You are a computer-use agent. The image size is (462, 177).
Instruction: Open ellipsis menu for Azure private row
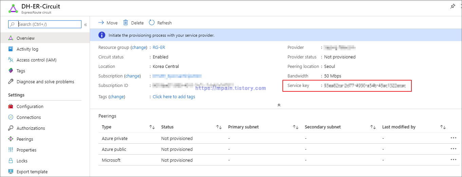click(453, 138)
